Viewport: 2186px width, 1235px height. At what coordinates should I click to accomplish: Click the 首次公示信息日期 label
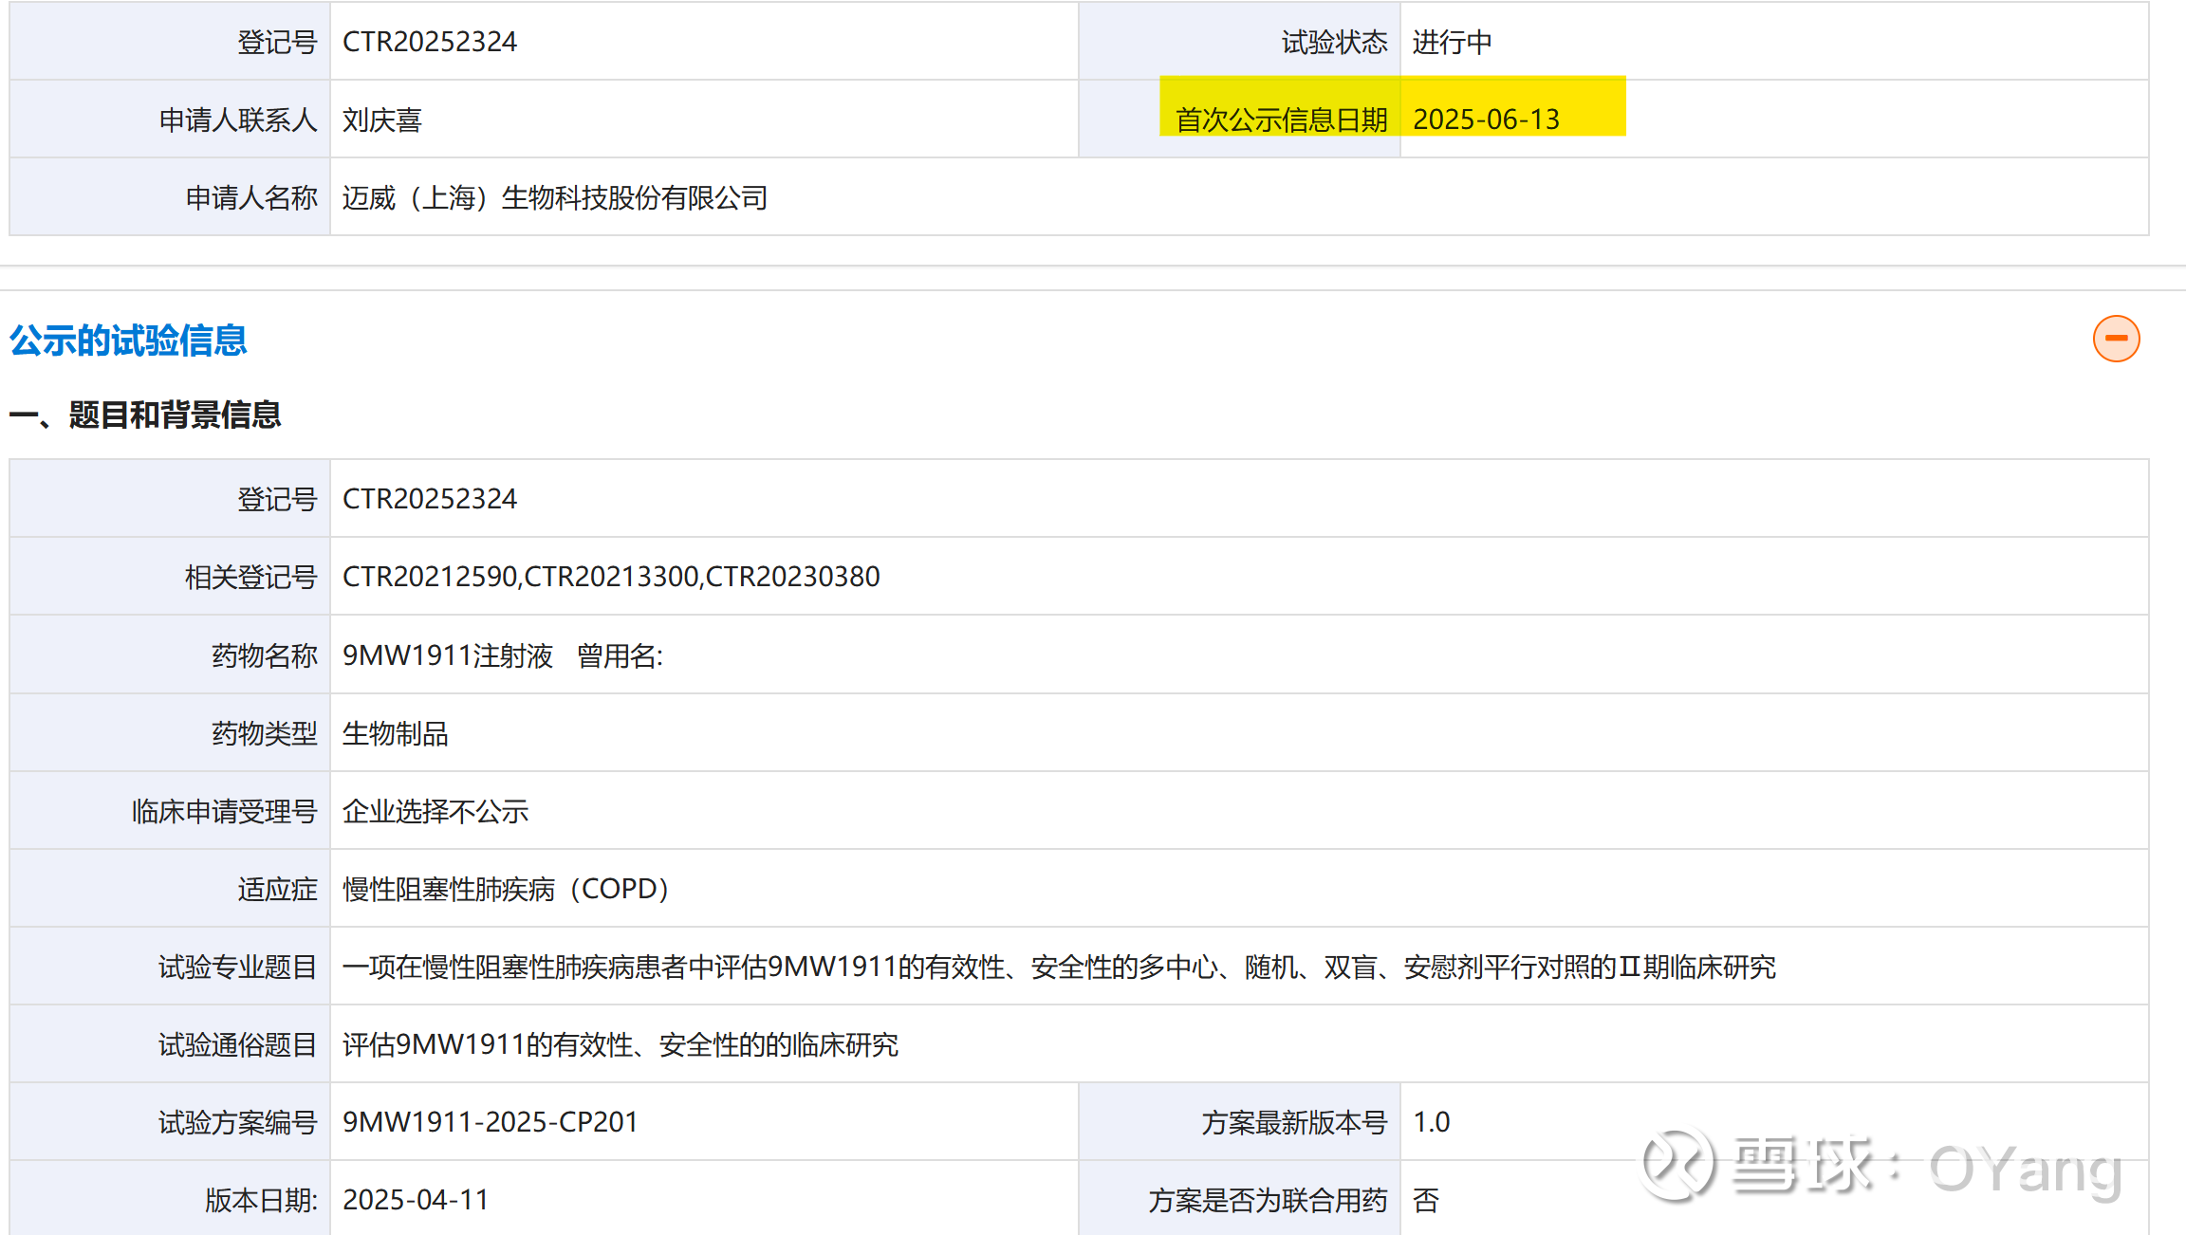coord(1282,120)
